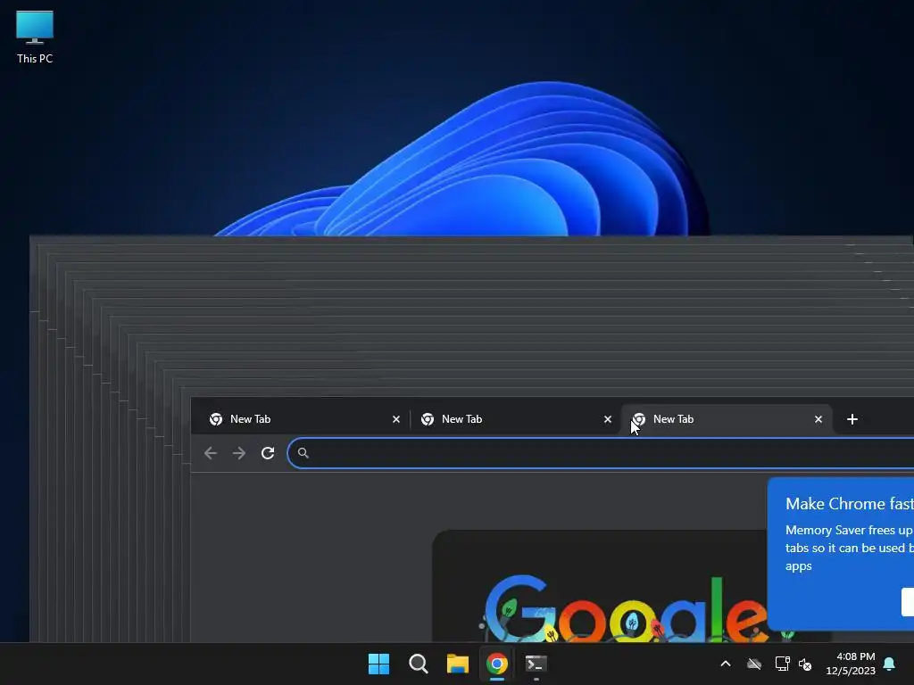The height and width of the screenshot is (685, 914).
Task: Reload the page in Chrome
Action: (x=268, y=453)
